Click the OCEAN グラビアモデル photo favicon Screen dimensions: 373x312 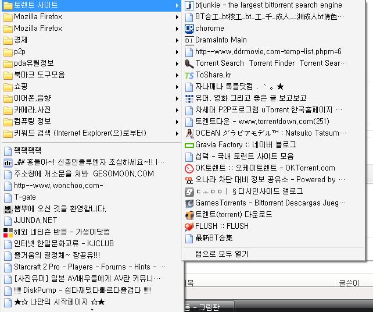pyautogui.click(x=189, y=133)
